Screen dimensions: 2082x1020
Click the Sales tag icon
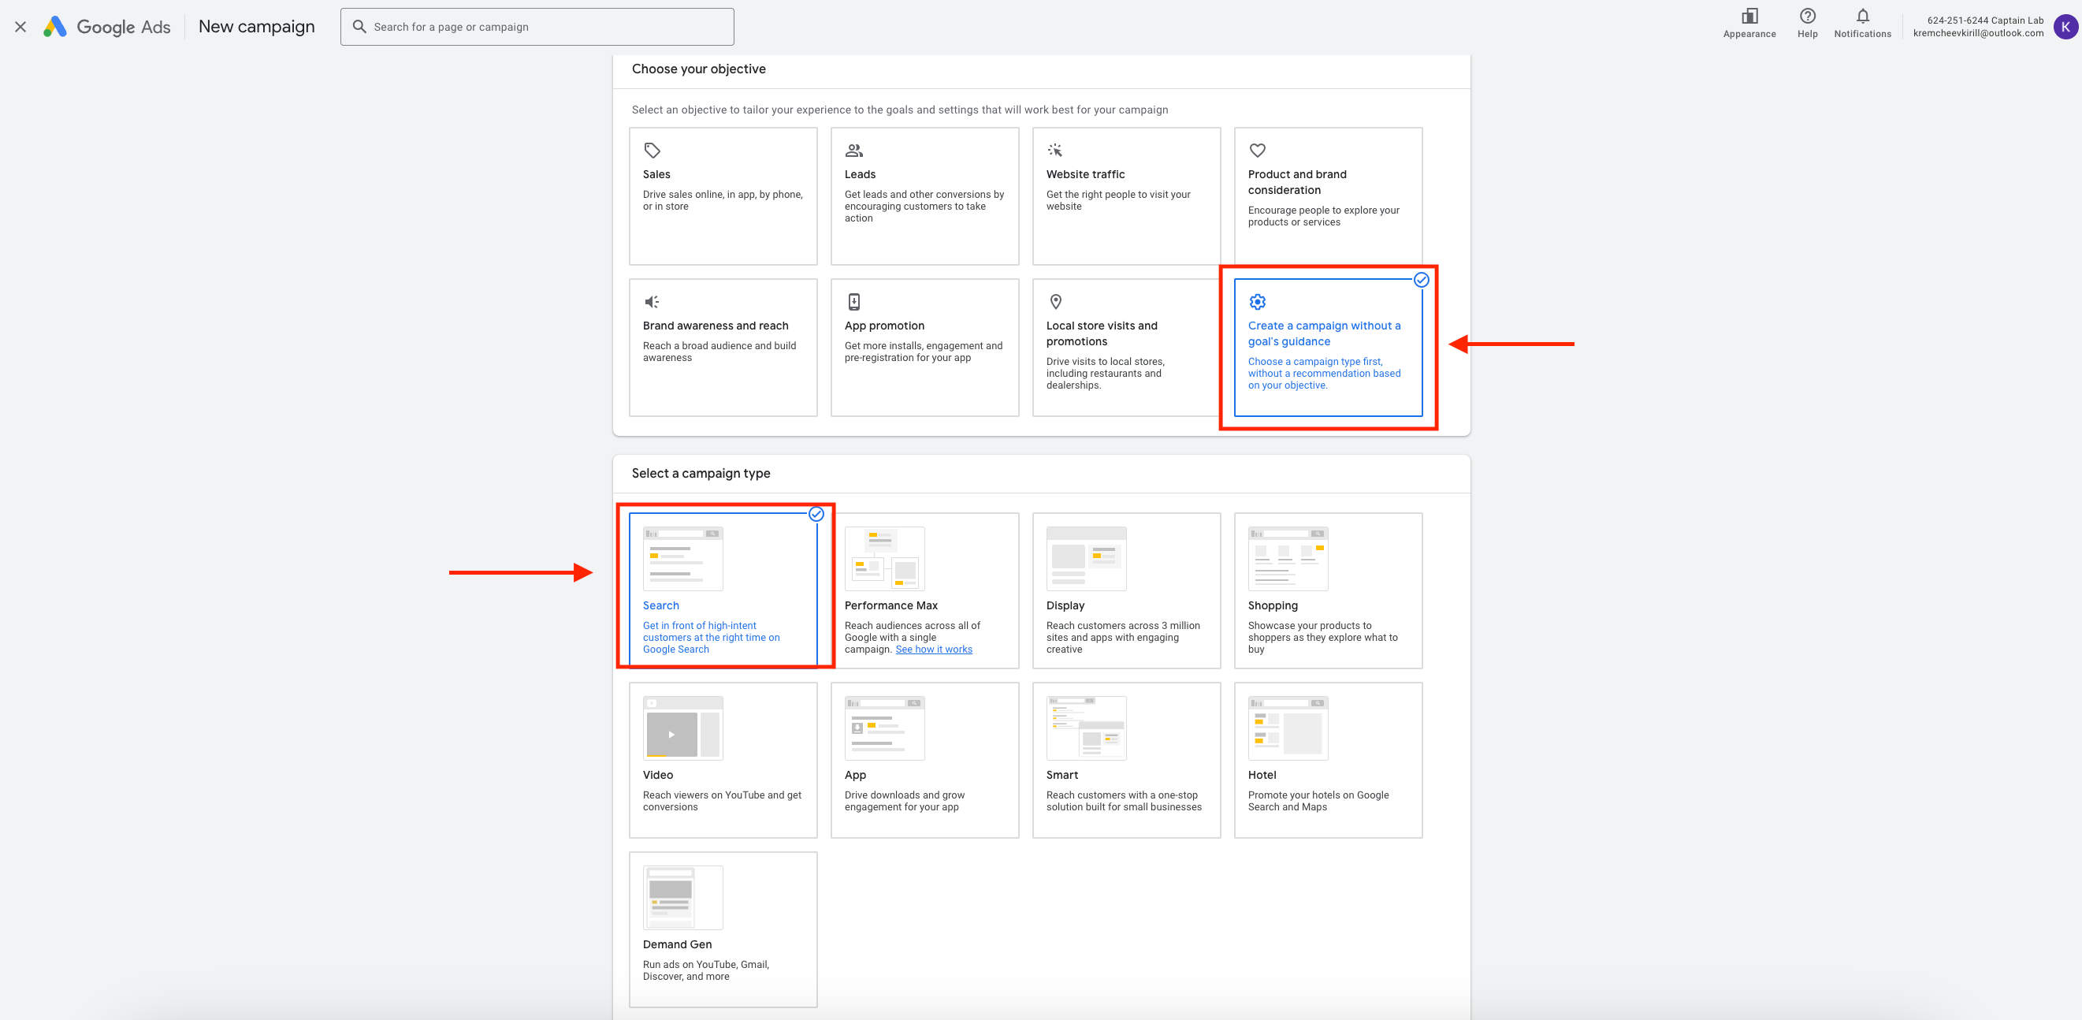pos(652,151)
